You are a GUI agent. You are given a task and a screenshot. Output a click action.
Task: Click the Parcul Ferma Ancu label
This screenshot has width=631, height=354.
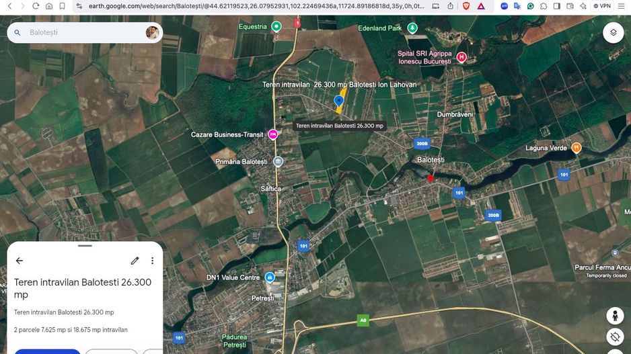click(x=603, y=267)
